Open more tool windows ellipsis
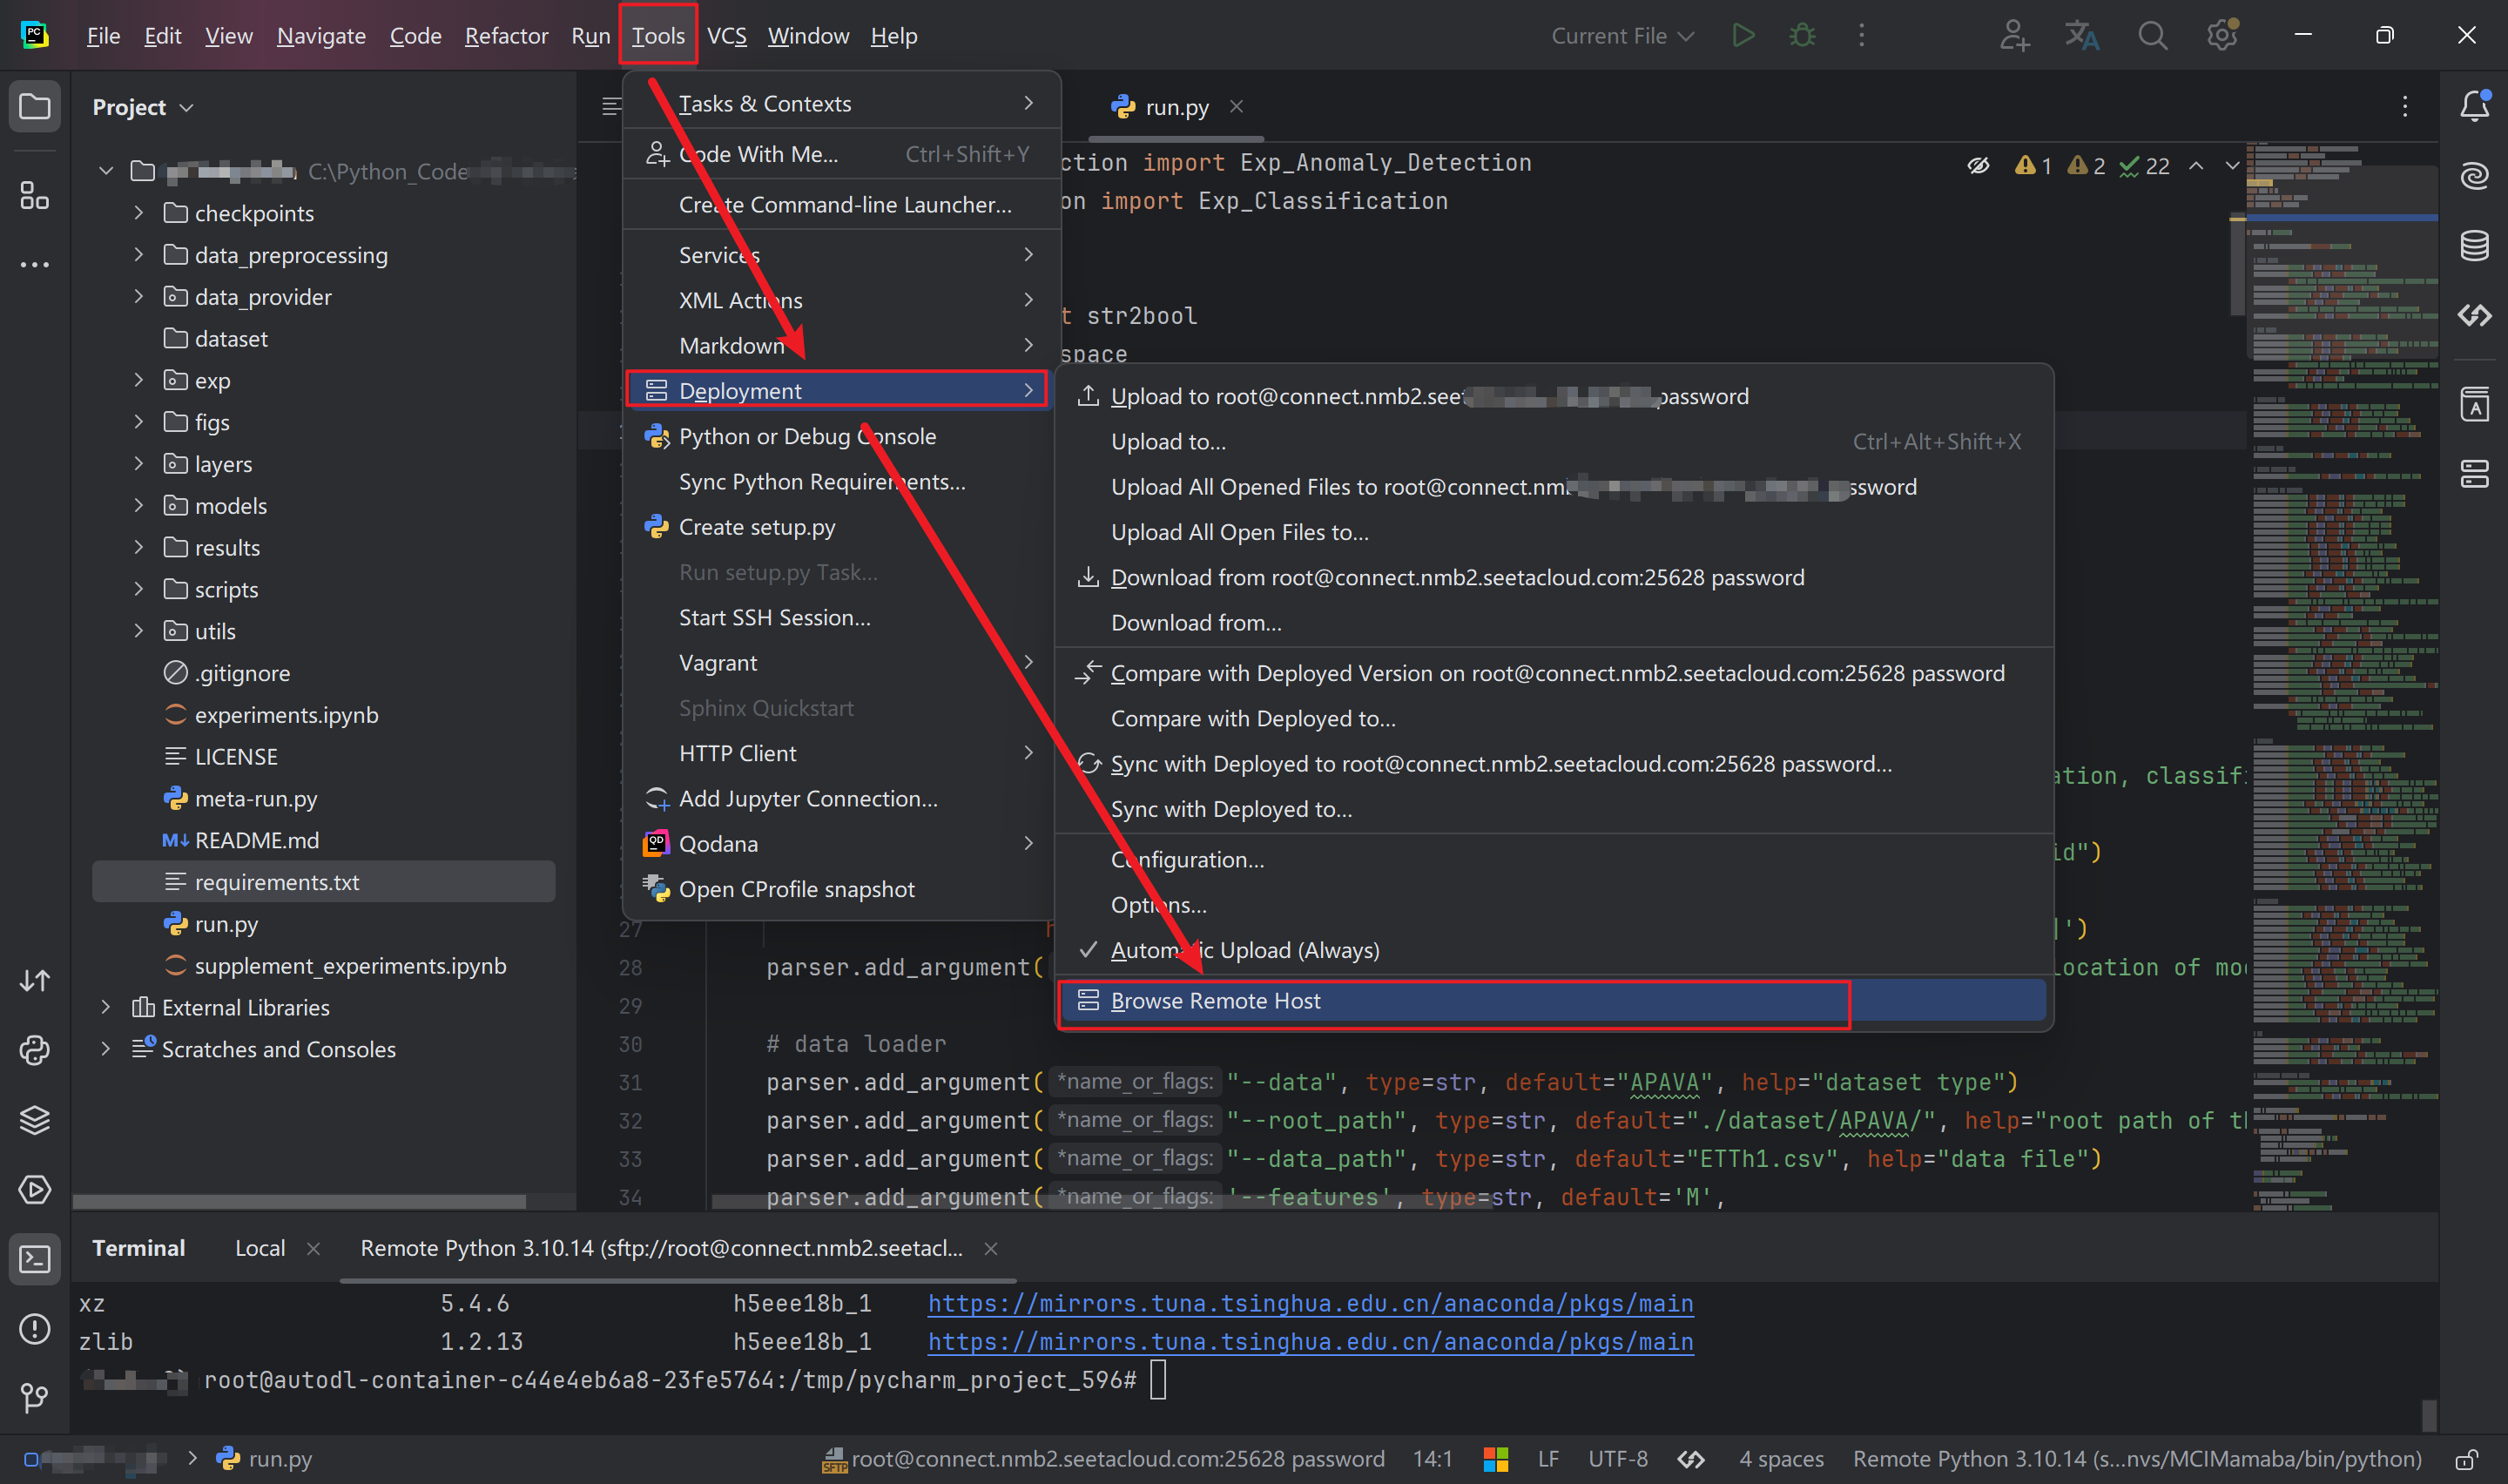 click(x=35, y=265)
